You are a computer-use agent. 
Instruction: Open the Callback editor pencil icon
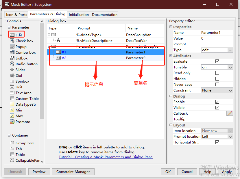pyautogui.click(x=230, y=113)
